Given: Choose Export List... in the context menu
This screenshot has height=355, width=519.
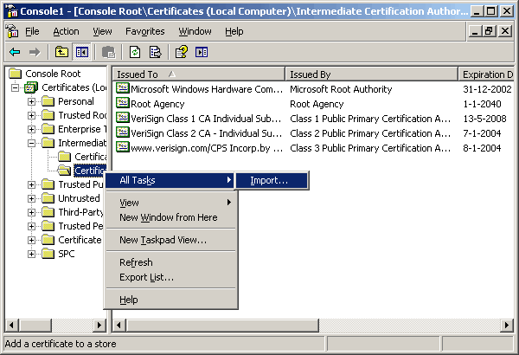Looking at the screenshot, I should 170,277.
